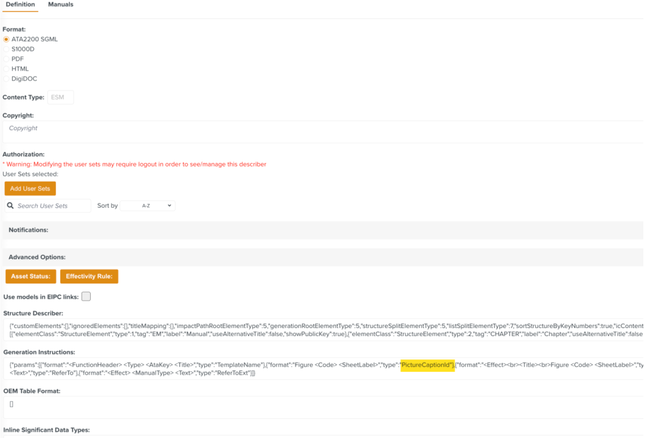Choose the S1000D format radio button

(x=6, y=49)
